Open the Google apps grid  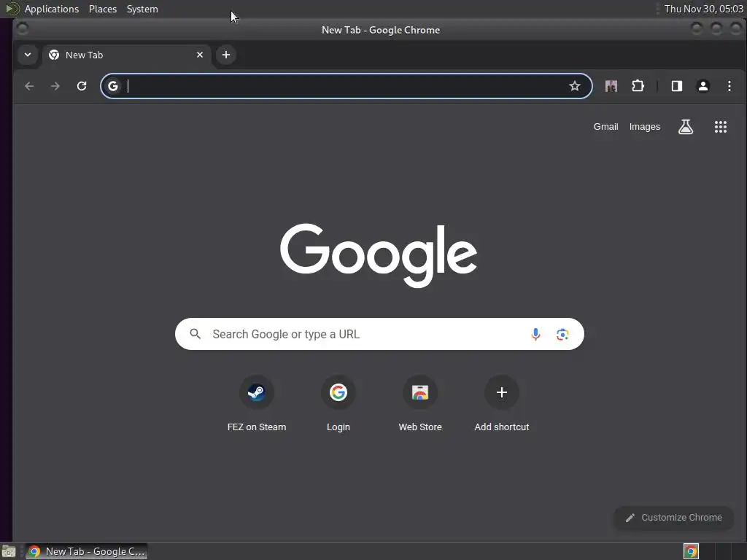pos(720,127)
